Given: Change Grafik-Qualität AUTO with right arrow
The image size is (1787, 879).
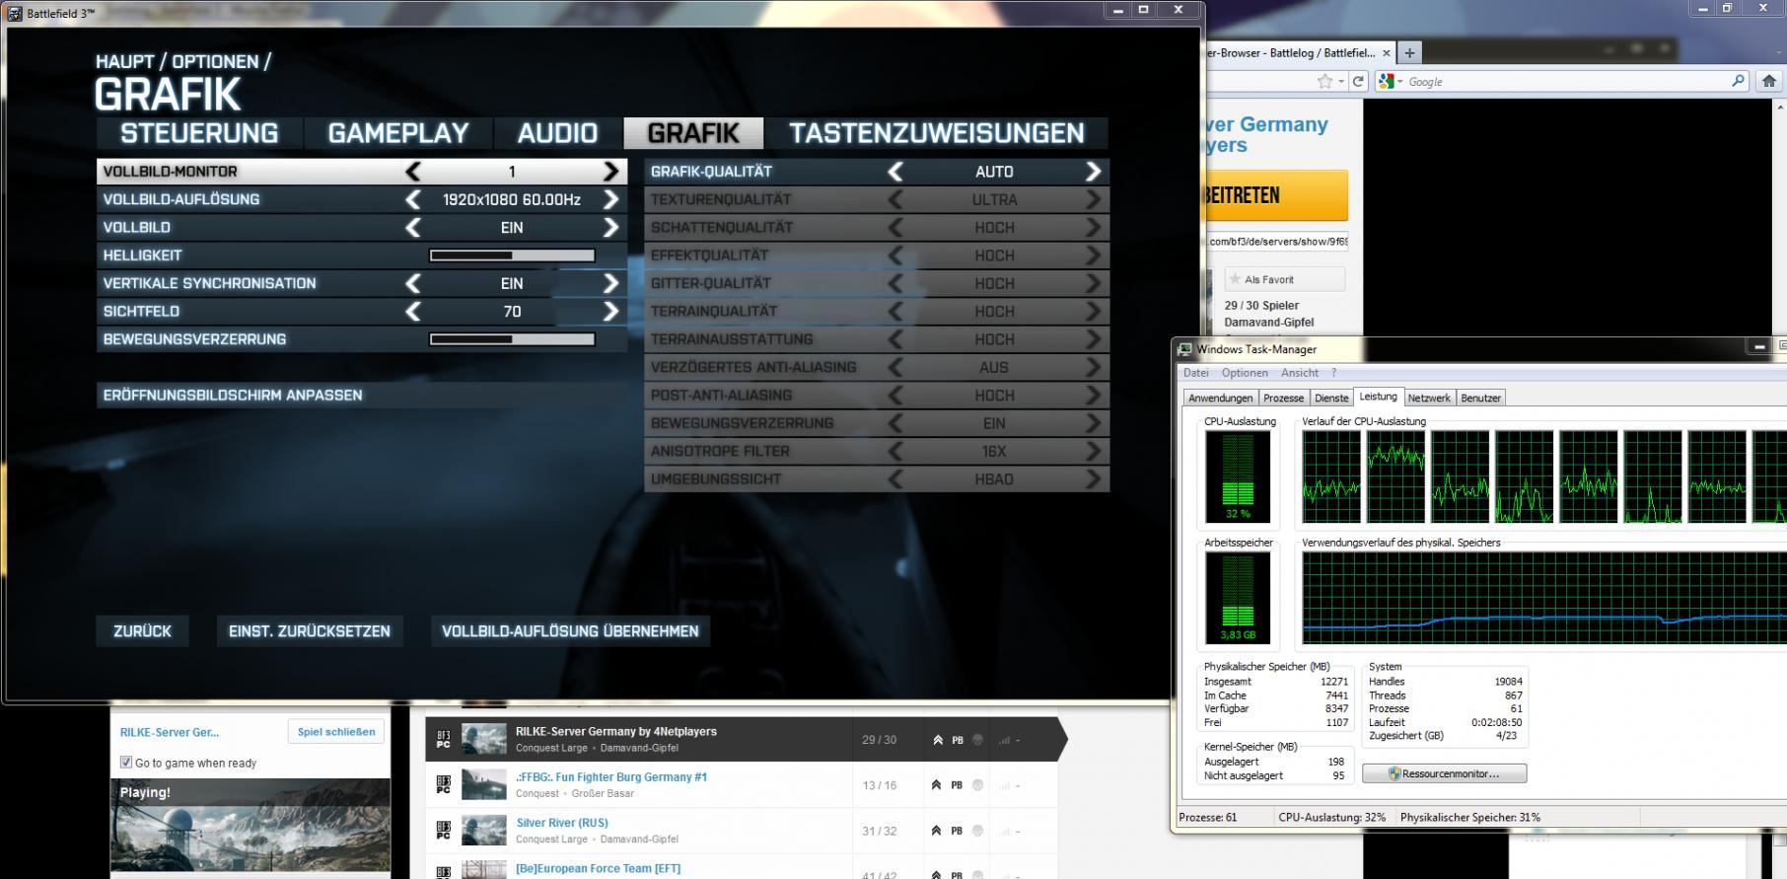Looking at the screenshot, I should [1092, 172].
